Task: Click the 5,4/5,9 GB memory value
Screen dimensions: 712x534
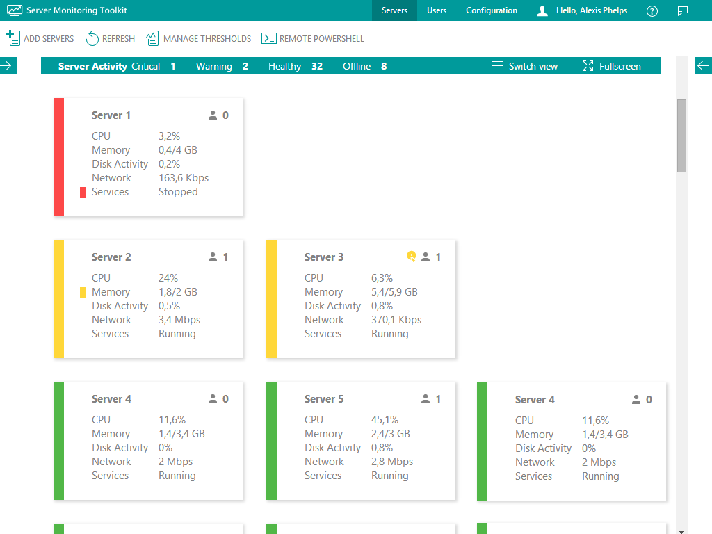Action: point(394,292)
